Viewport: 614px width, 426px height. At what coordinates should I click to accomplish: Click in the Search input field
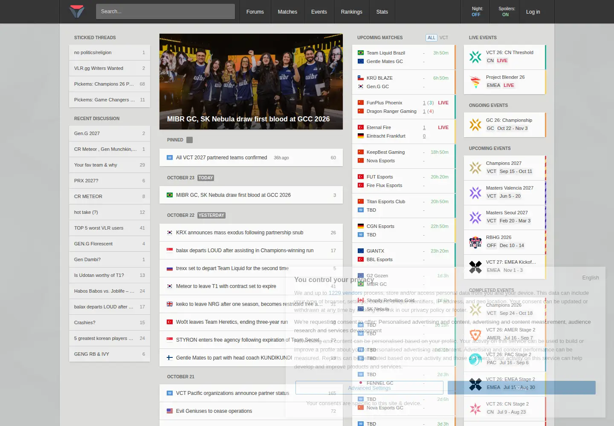point(165,12)
